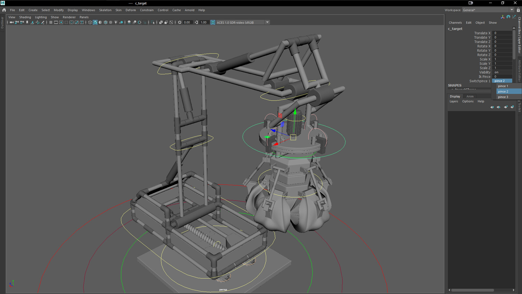This screenshot has width=522, height=294.
Task: Click the Screen Space Ambient Occlusion icon
Action: (129, 22)
